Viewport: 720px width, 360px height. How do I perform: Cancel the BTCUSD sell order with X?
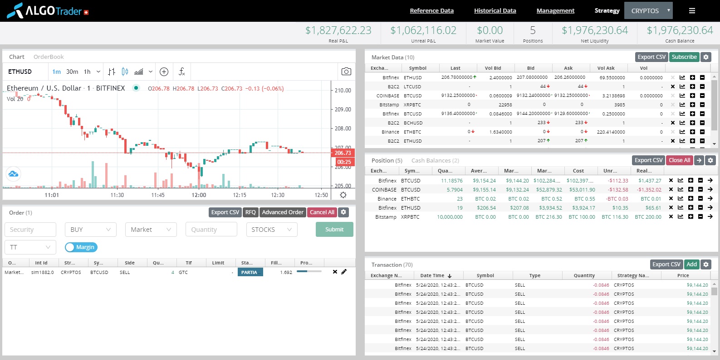pyautogui.click(x=335, y=272)
